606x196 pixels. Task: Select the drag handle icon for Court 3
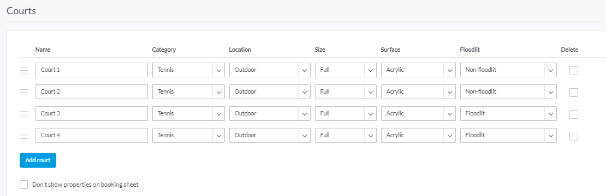point(24,114)
